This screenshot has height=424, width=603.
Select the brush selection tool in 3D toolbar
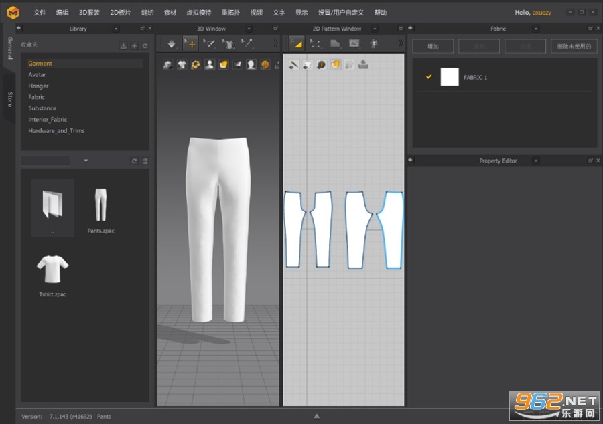point(209,43)
